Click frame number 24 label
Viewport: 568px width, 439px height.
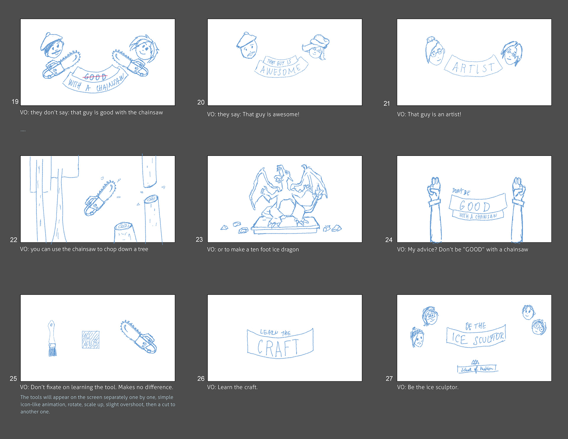coord(389,240)
